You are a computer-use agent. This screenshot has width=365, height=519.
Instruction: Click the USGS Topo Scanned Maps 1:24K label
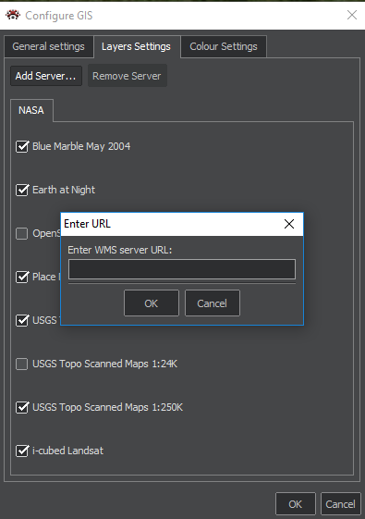(x=104, y=365)
